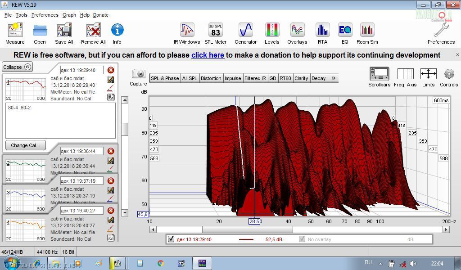Click measurement list scroll up arrow

tap(125, 100)
